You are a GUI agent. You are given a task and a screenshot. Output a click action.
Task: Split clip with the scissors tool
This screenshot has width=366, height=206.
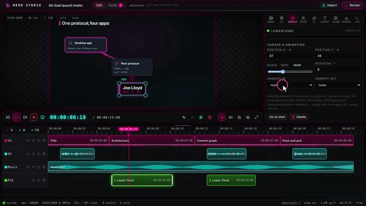pyautogui.click(x=201, y=117)
